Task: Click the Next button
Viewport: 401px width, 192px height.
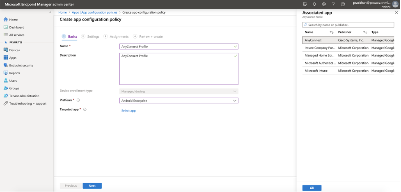Action: 92,186
